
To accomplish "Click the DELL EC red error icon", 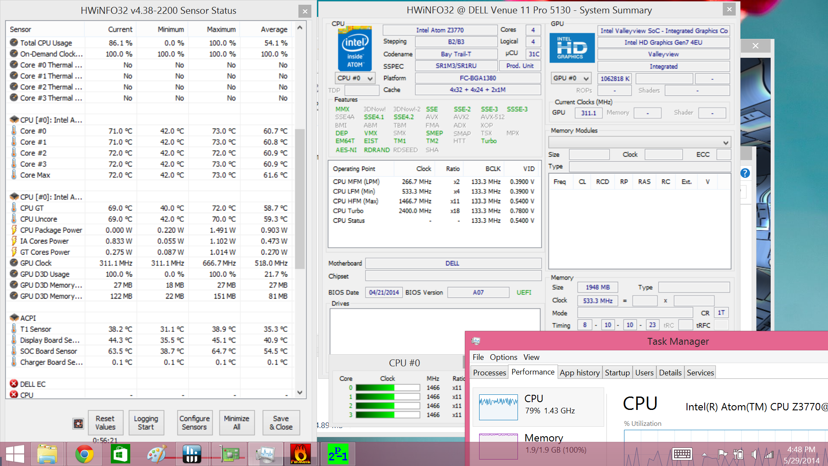I will point(14,384).
